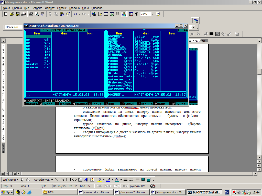Image resolution: width=262 pixels, height=196 pixels.
Task: Click the Copy icon in the toolbar
Action: click(x=56, y=14)
